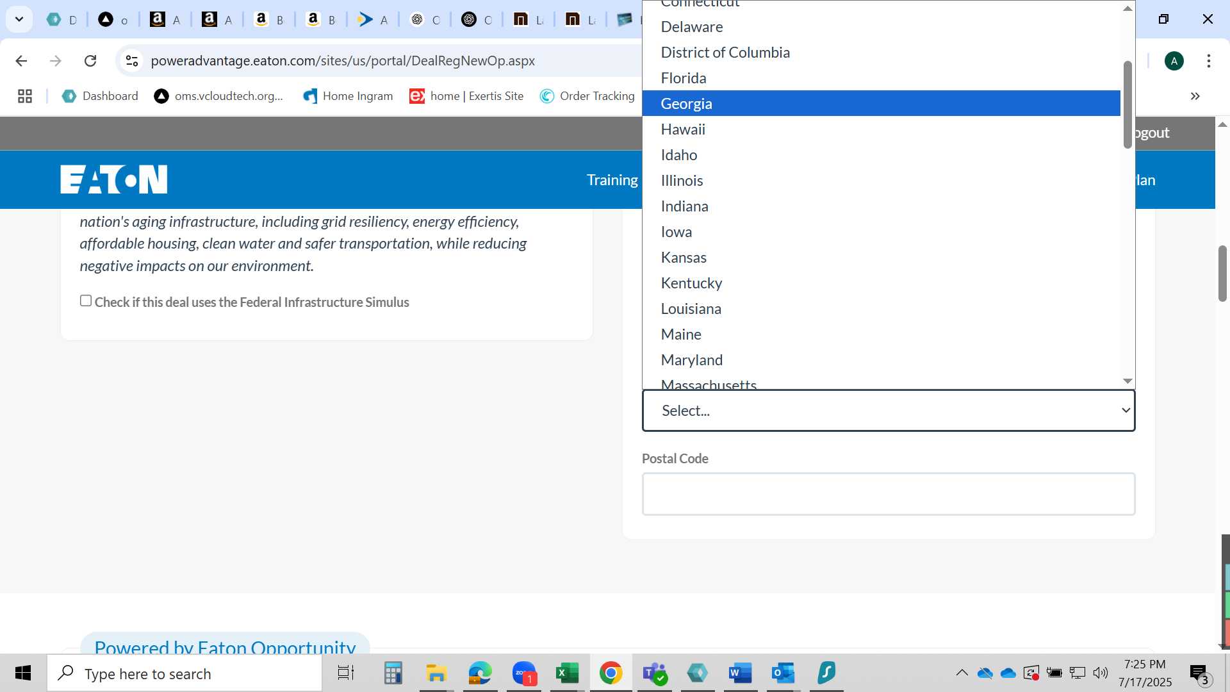Switch to the first Amazon tab labeled B

point(269,20)
